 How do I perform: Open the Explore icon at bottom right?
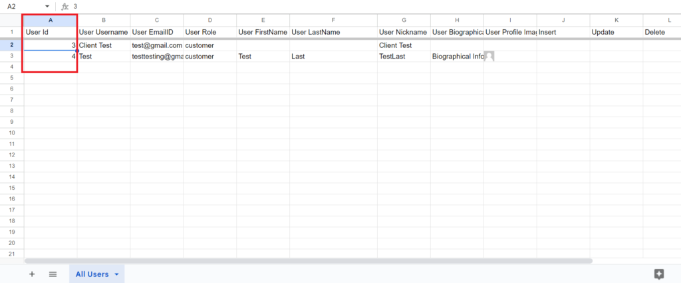click(x=659, y=274)
